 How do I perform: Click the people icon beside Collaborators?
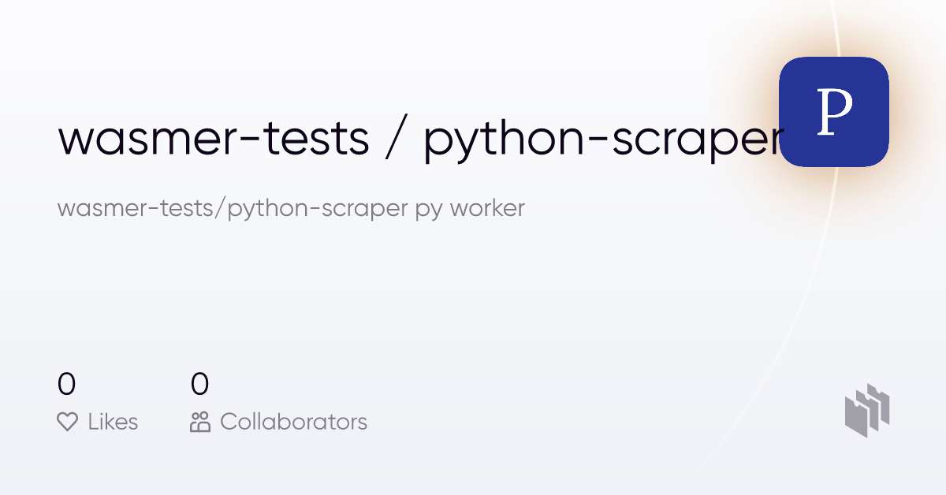[200, 422]
